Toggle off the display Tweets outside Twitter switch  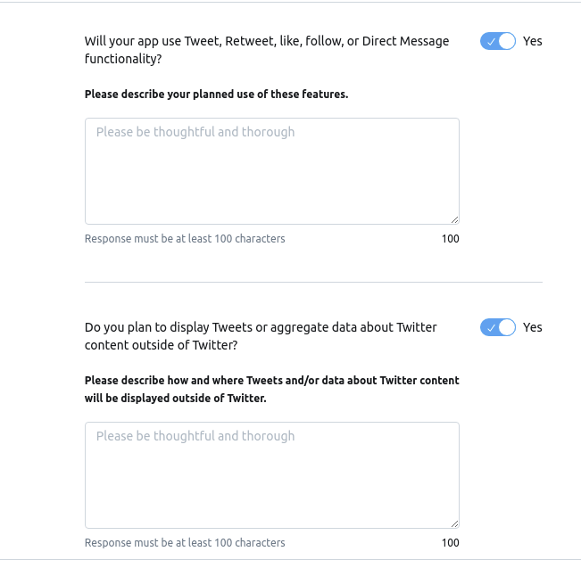[498, 327]
